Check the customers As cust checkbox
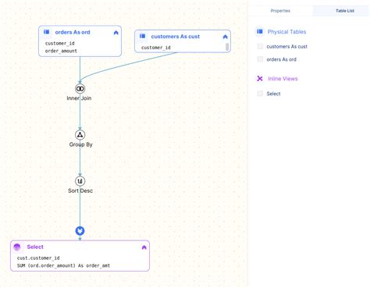The height and width of the screenshot is (288, 370). [x=260, y=46]
